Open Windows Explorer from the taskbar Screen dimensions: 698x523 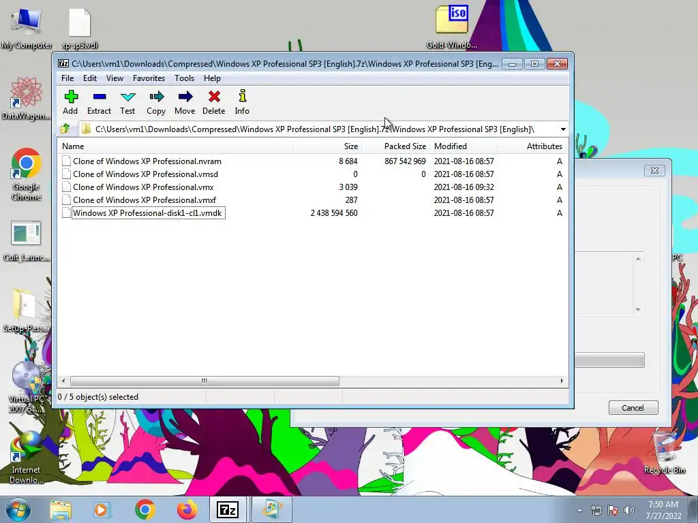tap(61, 509)
